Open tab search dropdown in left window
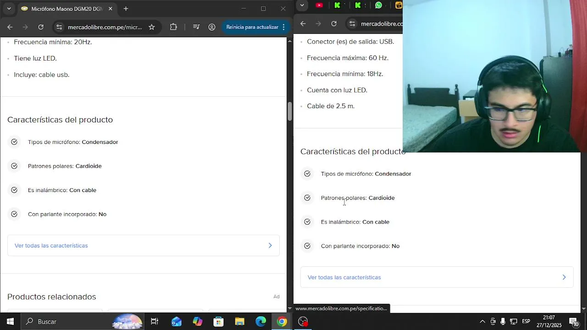 [x=9, y=9]
